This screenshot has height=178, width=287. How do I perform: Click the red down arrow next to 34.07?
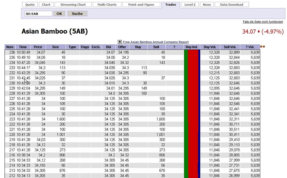point(259,32)
